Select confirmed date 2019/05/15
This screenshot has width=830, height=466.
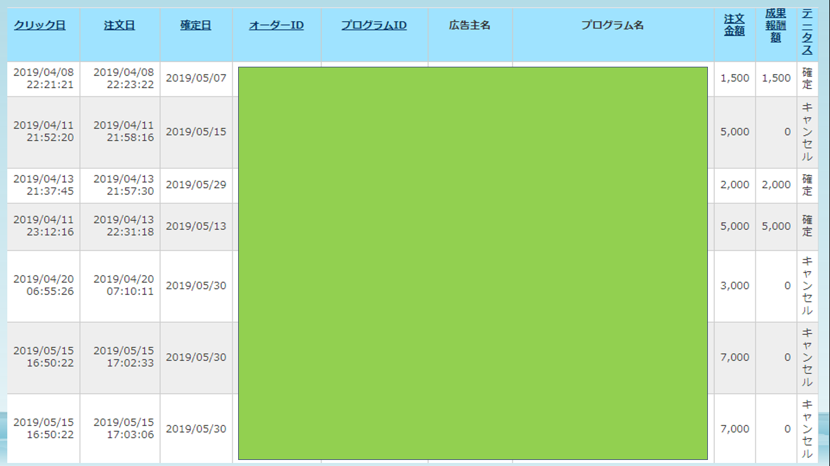196,132
